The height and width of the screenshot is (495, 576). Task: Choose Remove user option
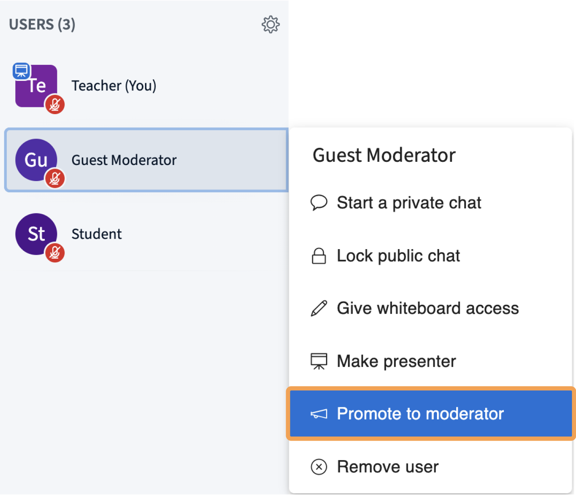[x=387, y=467]
